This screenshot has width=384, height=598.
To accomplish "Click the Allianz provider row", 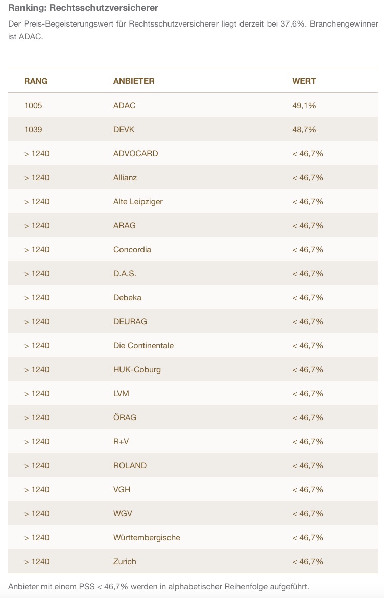I will coord(125,177).
